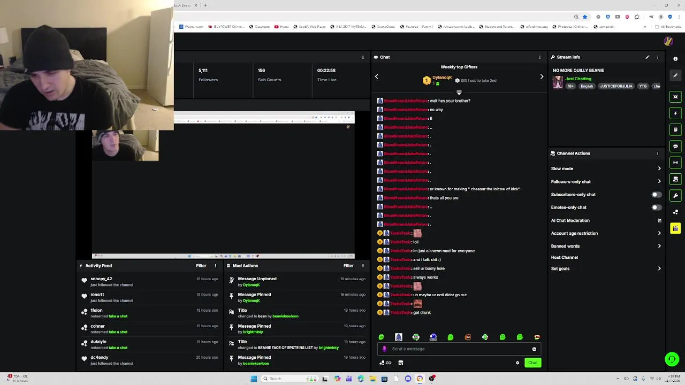Viewport: 685px width, 385px height.
Task: Toggle the broadcast signal widget in right sidebar
Action: coord(675,163)
